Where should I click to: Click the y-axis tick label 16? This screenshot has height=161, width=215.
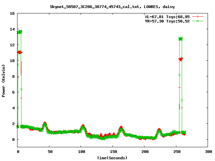(12, 13)
